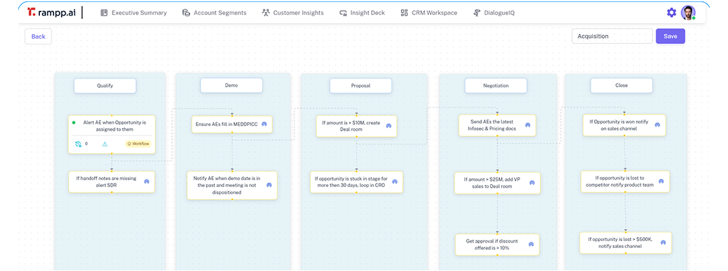Click the Acquisition name input field
Screen dimensions: 728x271
tap(611, 37)
